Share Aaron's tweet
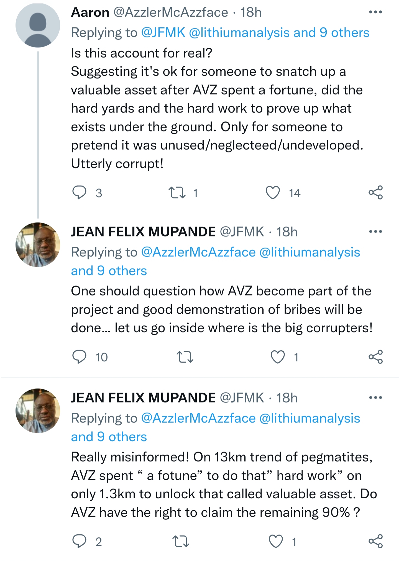399x561 pixels. click(375, 193)
